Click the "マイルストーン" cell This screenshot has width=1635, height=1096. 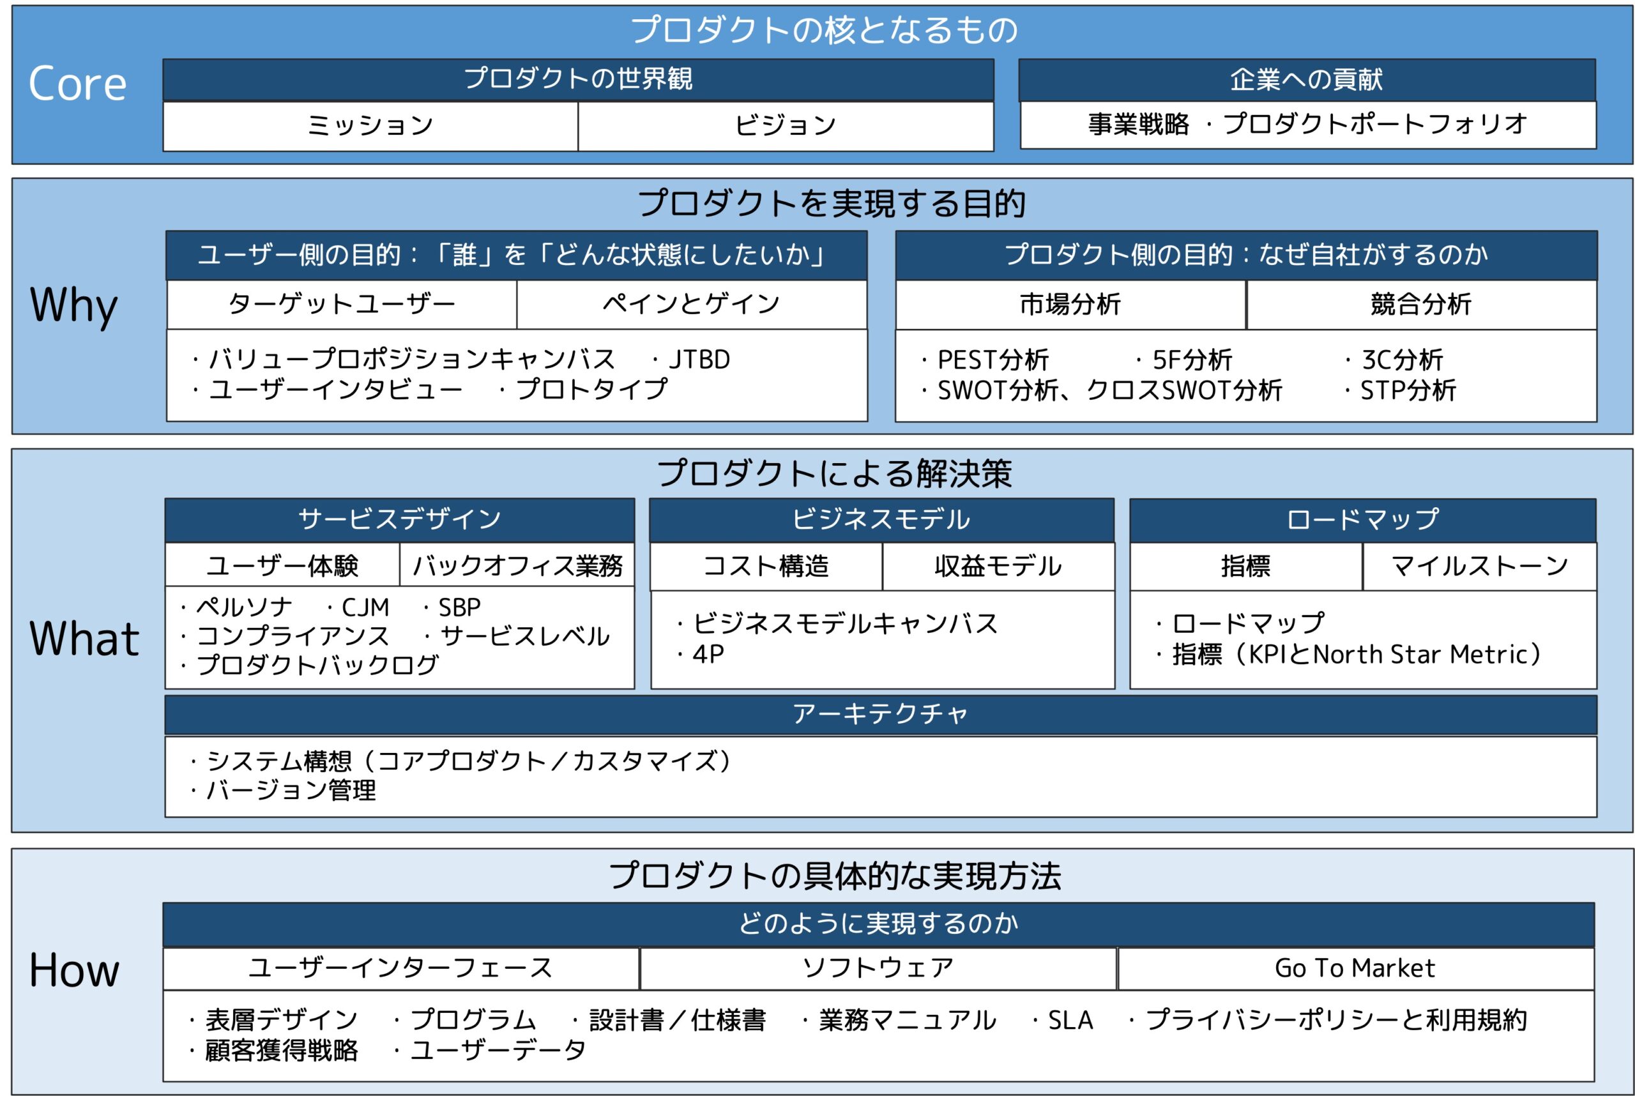(x=1480, y=566)
